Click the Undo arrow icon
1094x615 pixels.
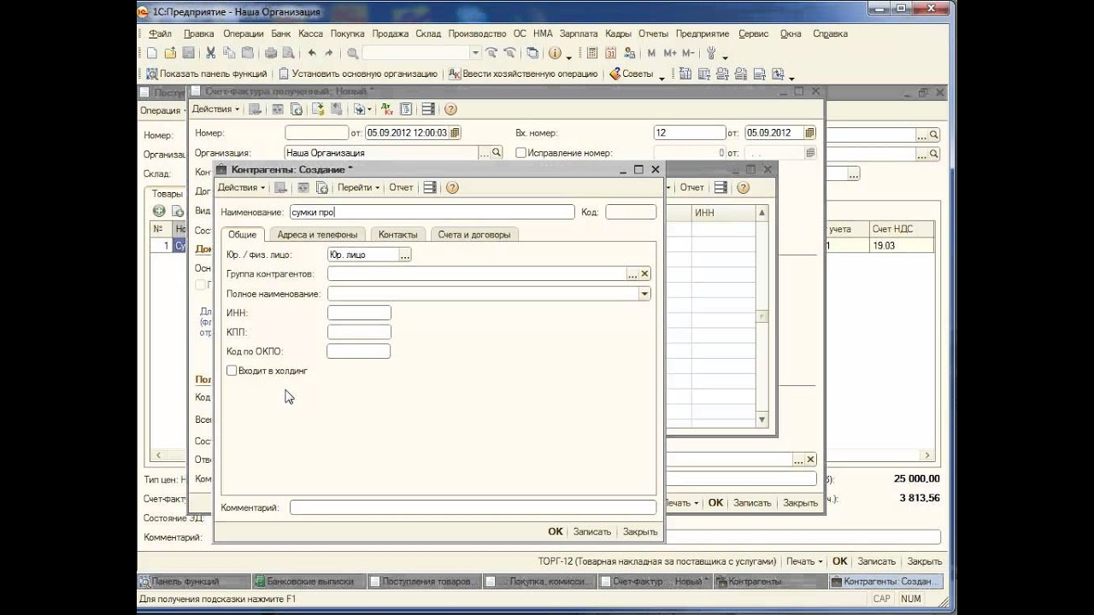coord(311,53)
